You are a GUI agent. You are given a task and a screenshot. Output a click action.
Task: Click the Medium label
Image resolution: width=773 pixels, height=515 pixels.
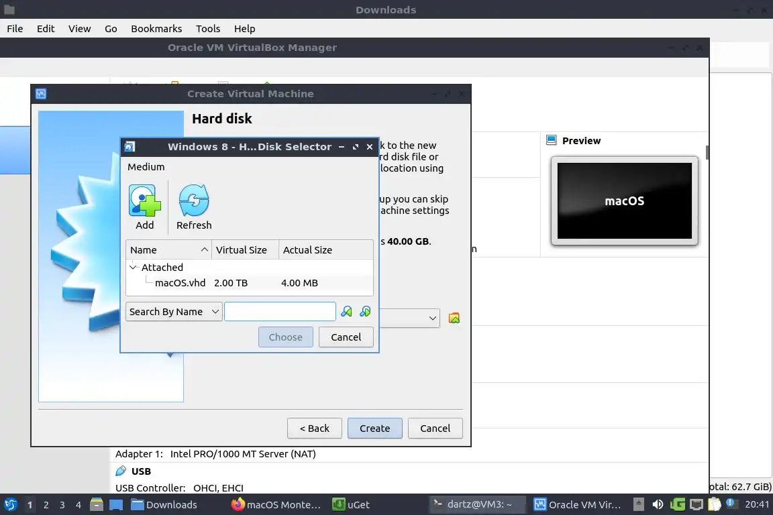146,166
